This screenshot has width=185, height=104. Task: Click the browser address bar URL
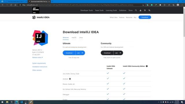(78, 5)
